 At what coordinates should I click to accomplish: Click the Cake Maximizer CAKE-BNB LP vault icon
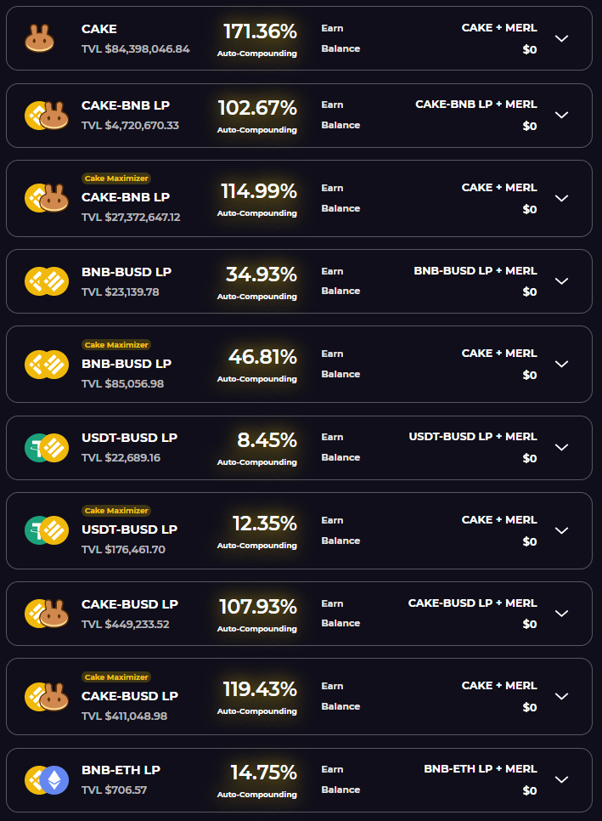click(x=46, y=198)
